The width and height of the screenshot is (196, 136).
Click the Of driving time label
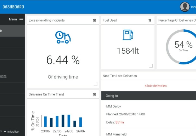coord(63,77)
